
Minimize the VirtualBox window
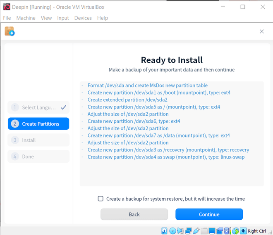click(223, 7)
